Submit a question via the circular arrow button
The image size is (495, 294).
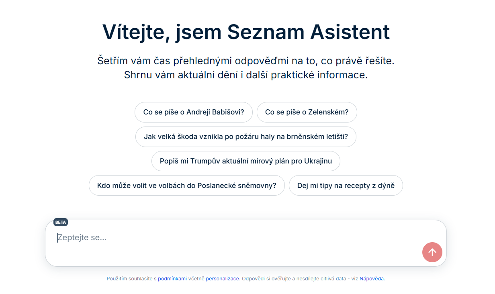(x=432, y=252)
